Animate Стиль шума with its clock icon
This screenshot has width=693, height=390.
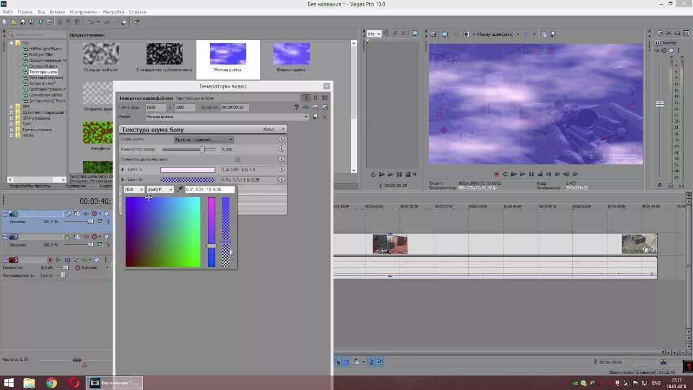(282, 139)
